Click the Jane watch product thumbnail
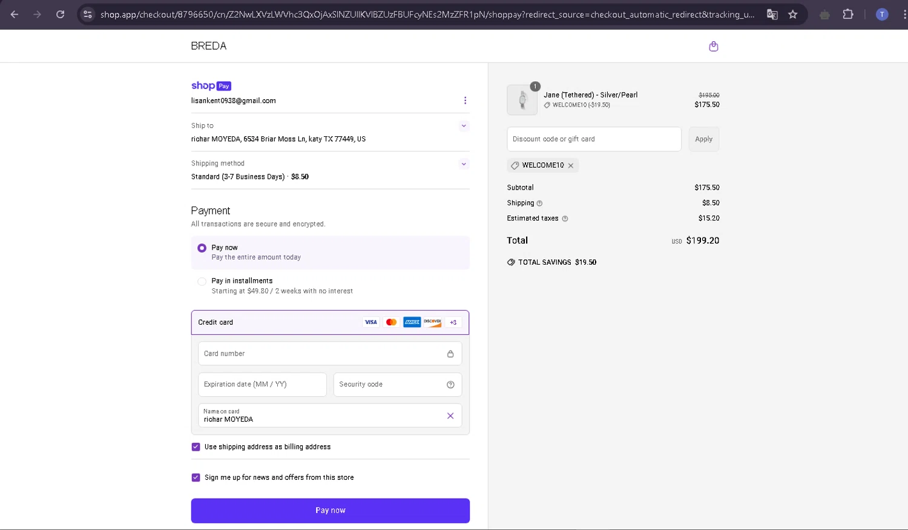908x530 pixels. pyautogui.click(x=522, y=100)
